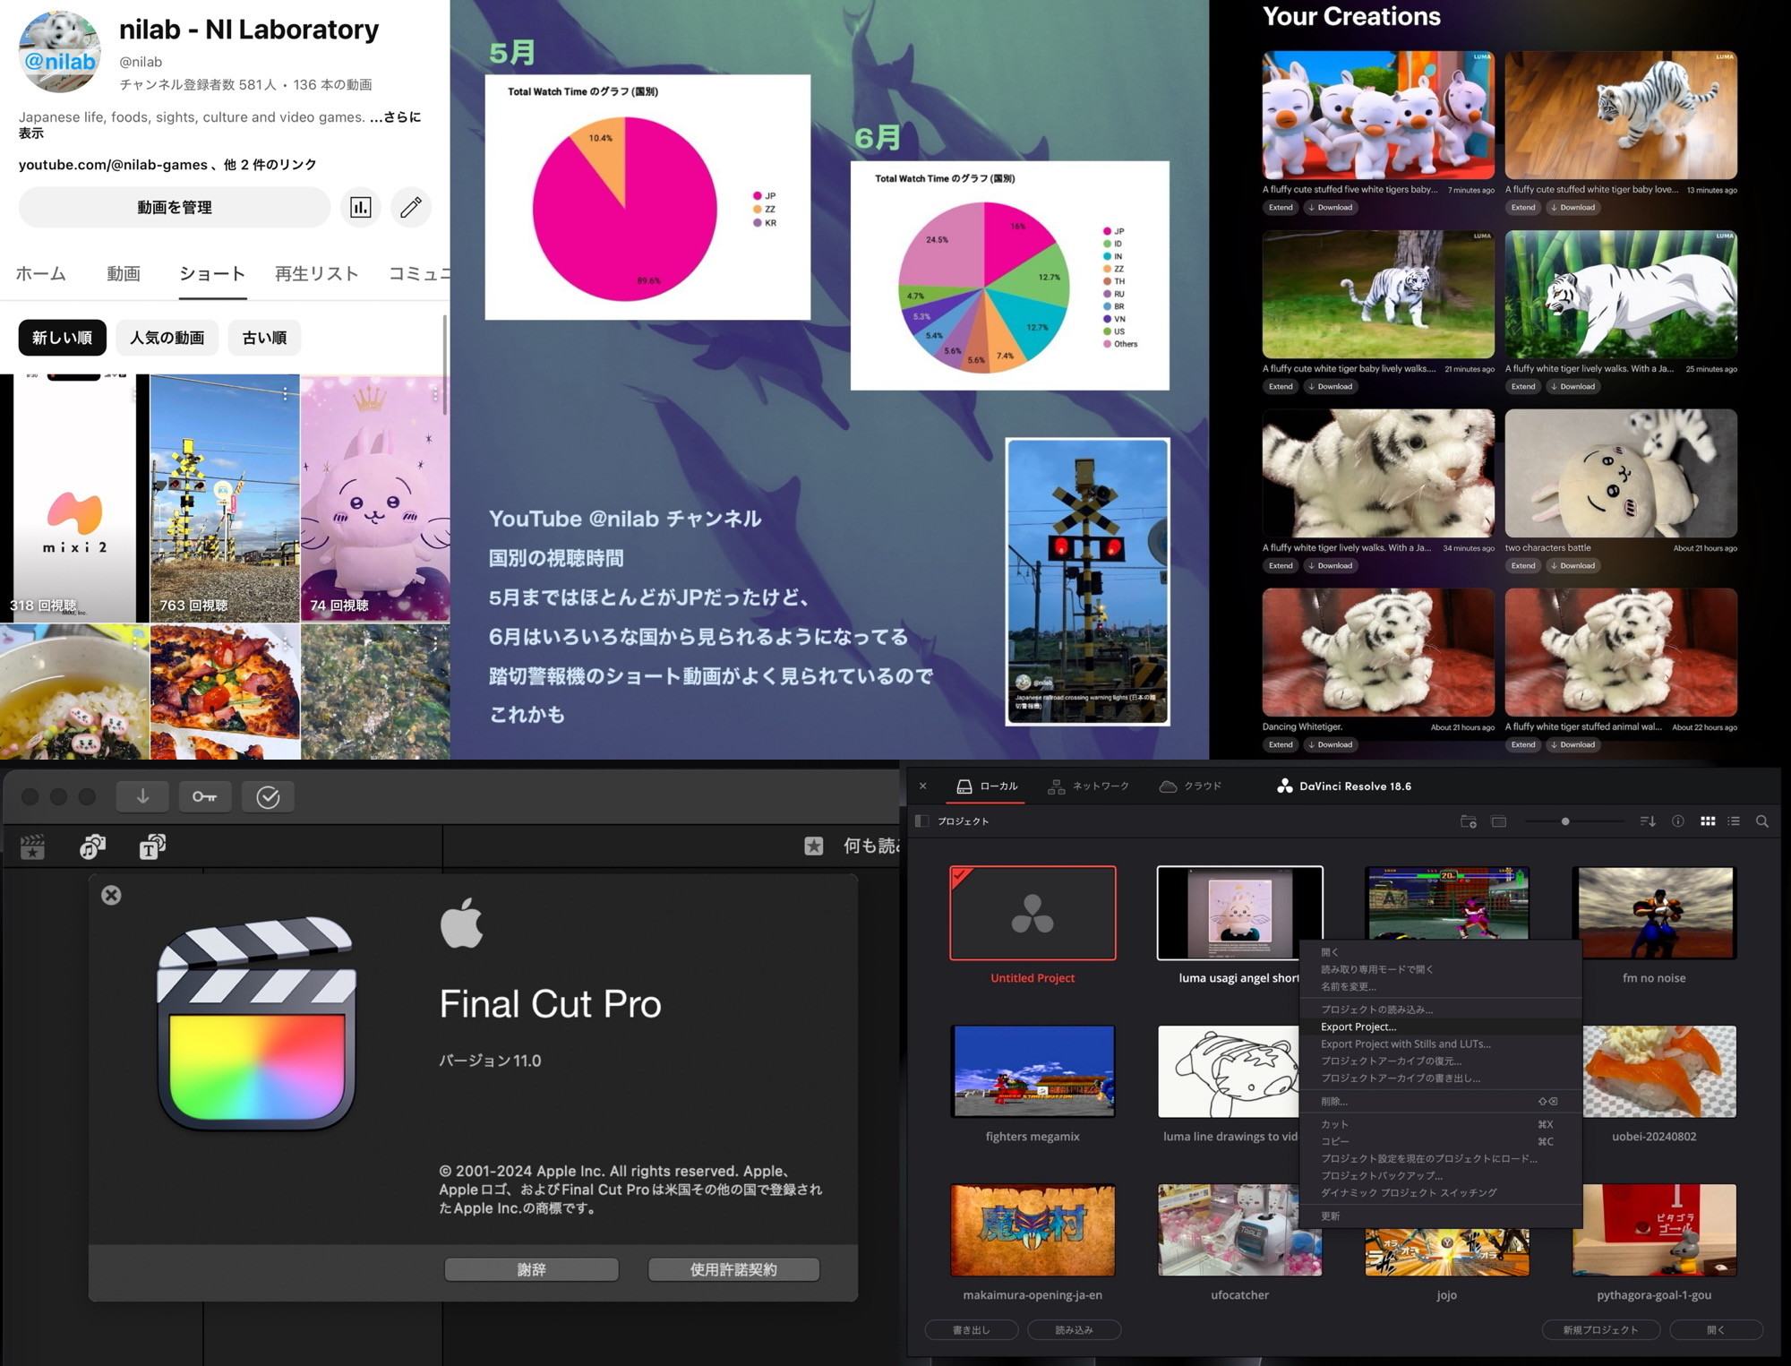1791x1366 pixels.
Task: Click the YouTube channel analytics chart icon
Action: 361,208
